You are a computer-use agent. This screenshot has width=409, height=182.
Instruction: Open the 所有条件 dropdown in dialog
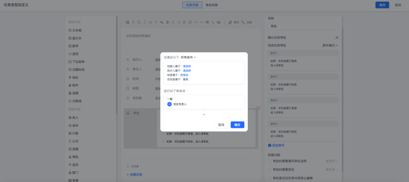(x=188, y=57)
